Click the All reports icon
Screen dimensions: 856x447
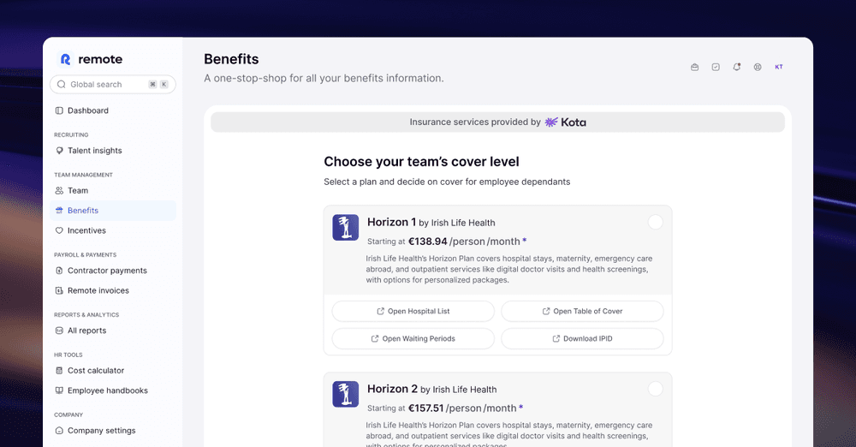tap(59, 331)
